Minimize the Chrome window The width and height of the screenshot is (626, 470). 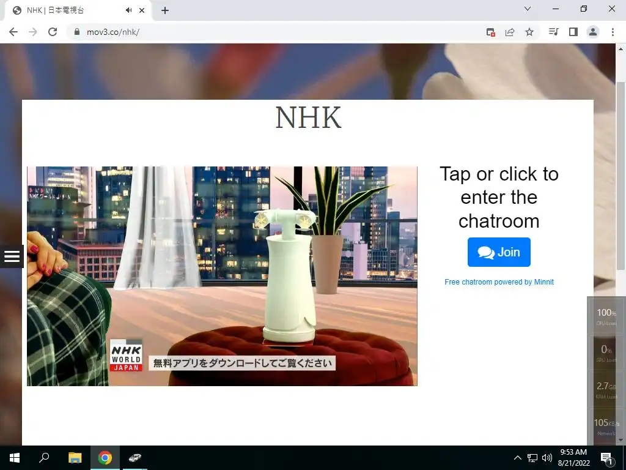pos(556,9)
